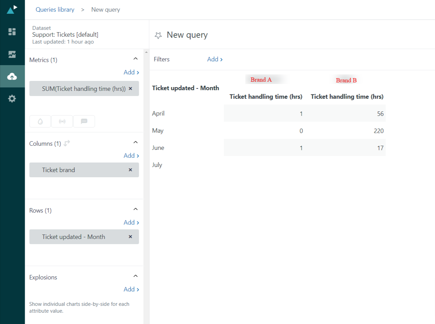Go to Queries library breadcrumb

click(x=55, y=10)
